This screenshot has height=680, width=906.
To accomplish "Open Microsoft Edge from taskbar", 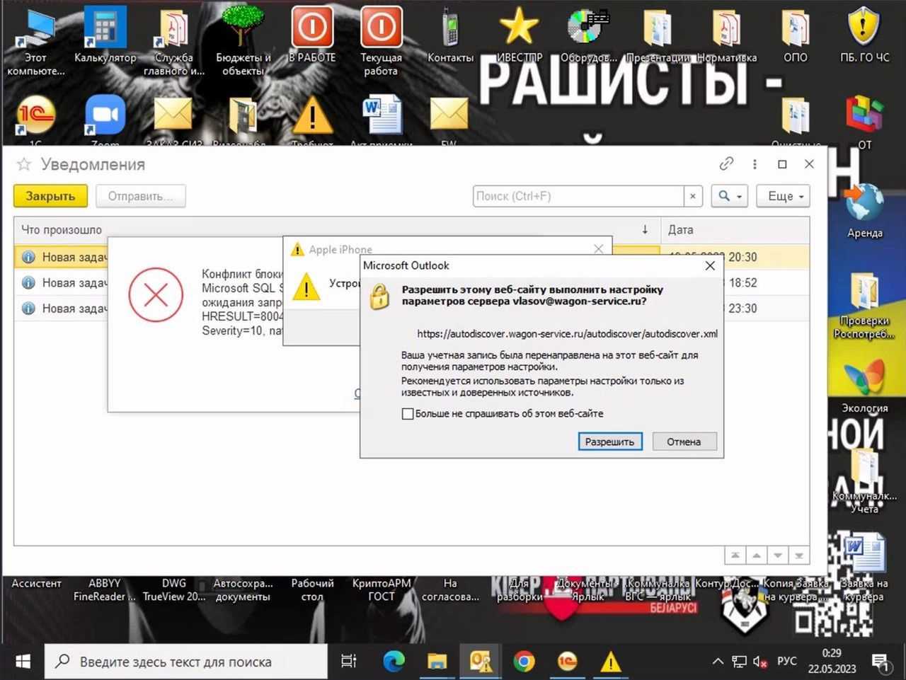I will point(394,662).
